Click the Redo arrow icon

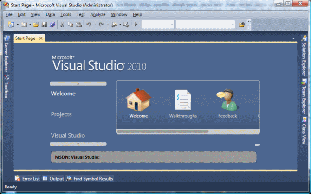(x=101, y=25)
